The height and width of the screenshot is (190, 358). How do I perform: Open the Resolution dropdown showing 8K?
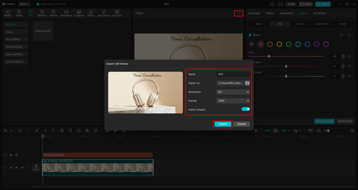tap(233, 92)
